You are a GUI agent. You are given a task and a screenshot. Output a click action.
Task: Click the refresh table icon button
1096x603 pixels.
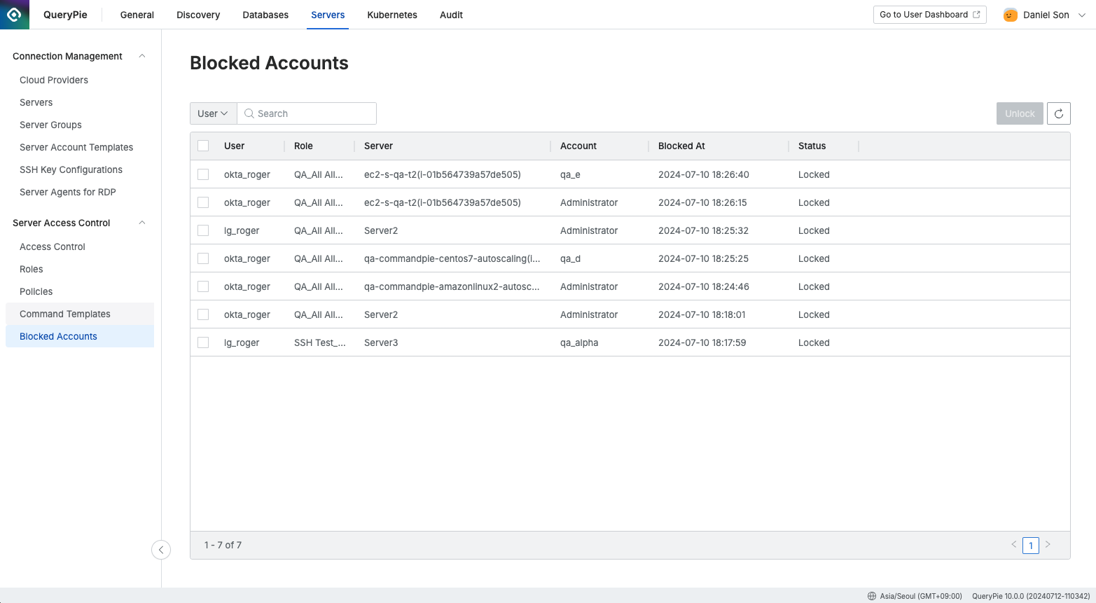point(1059,113)
